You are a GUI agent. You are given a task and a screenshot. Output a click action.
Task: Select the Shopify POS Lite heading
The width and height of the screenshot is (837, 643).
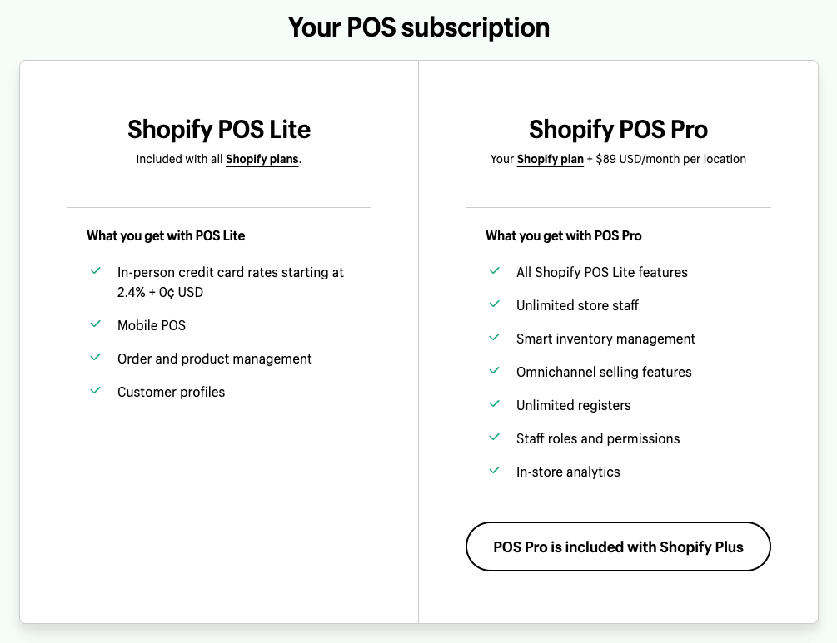pos(219,130)
